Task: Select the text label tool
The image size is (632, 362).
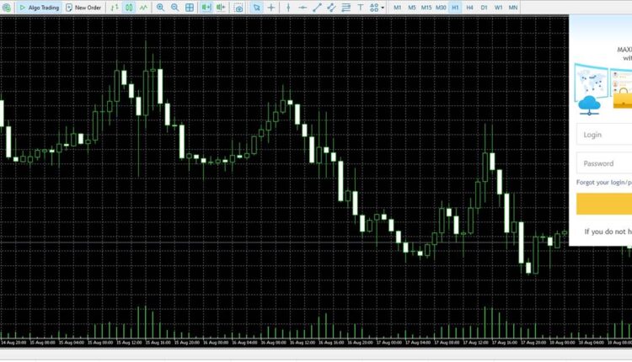Action: pyautogui.click(x=361, y=8)
